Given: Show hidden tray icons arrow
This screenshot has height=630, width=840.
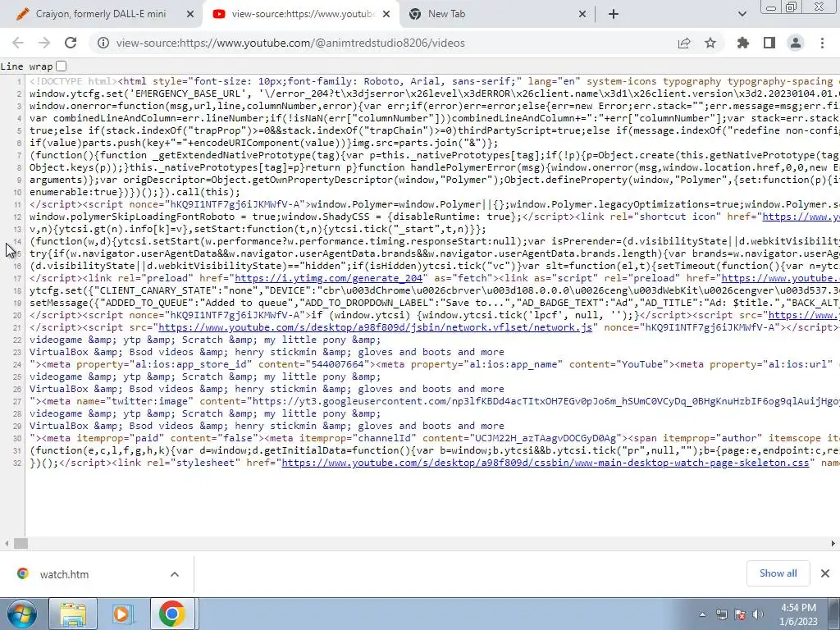Looking at the screenshot, I should click(x=703, y=614).
